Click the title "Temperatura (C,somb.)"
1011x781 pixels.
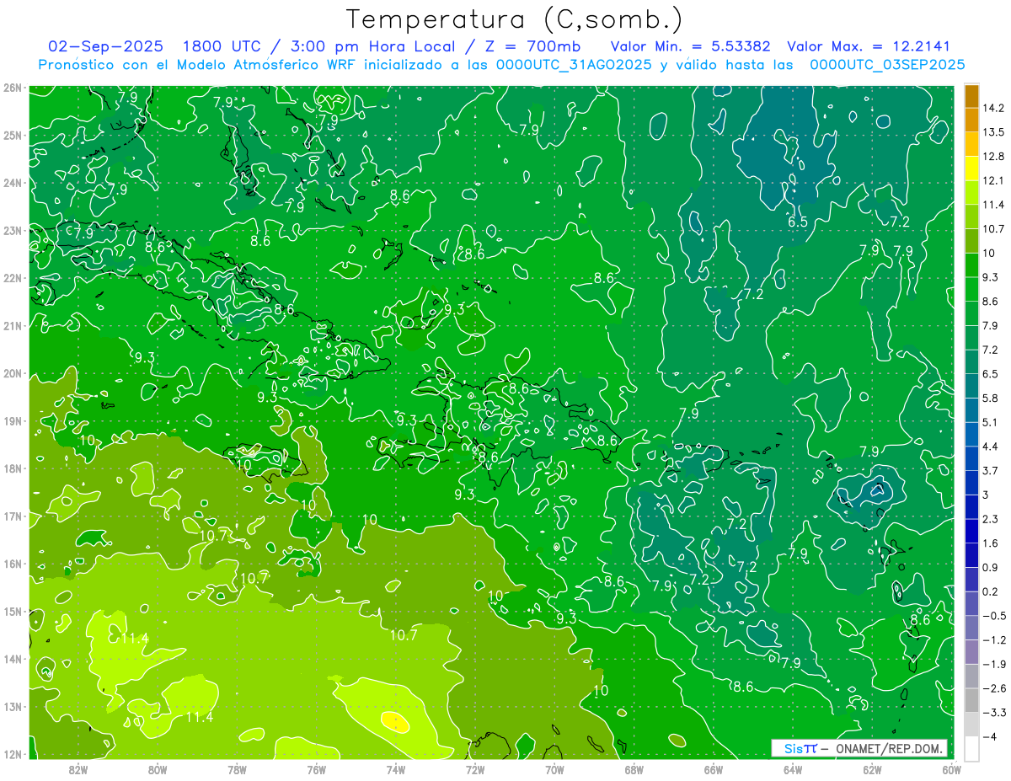click(515, 19)
